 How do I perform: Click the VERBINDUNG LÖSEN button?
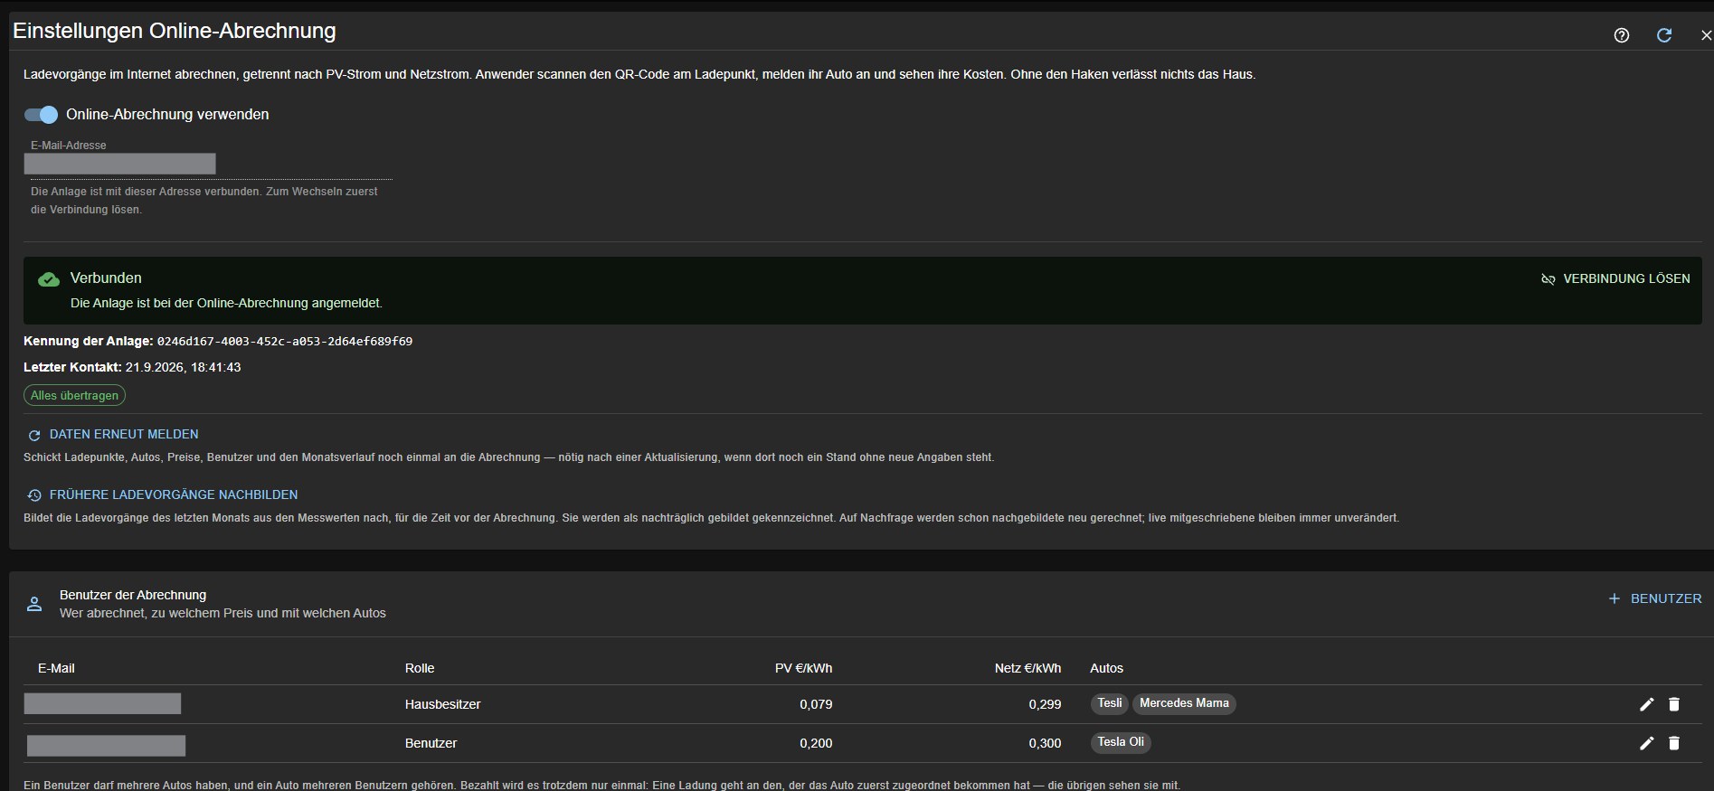1615,279
